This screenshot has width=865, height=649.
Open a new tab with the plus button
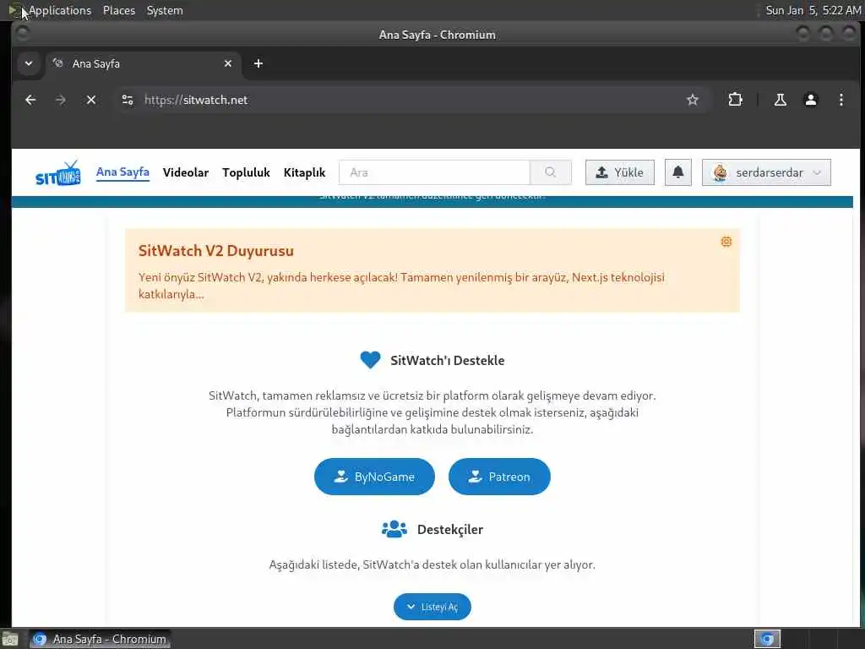[x=258, y=63]
